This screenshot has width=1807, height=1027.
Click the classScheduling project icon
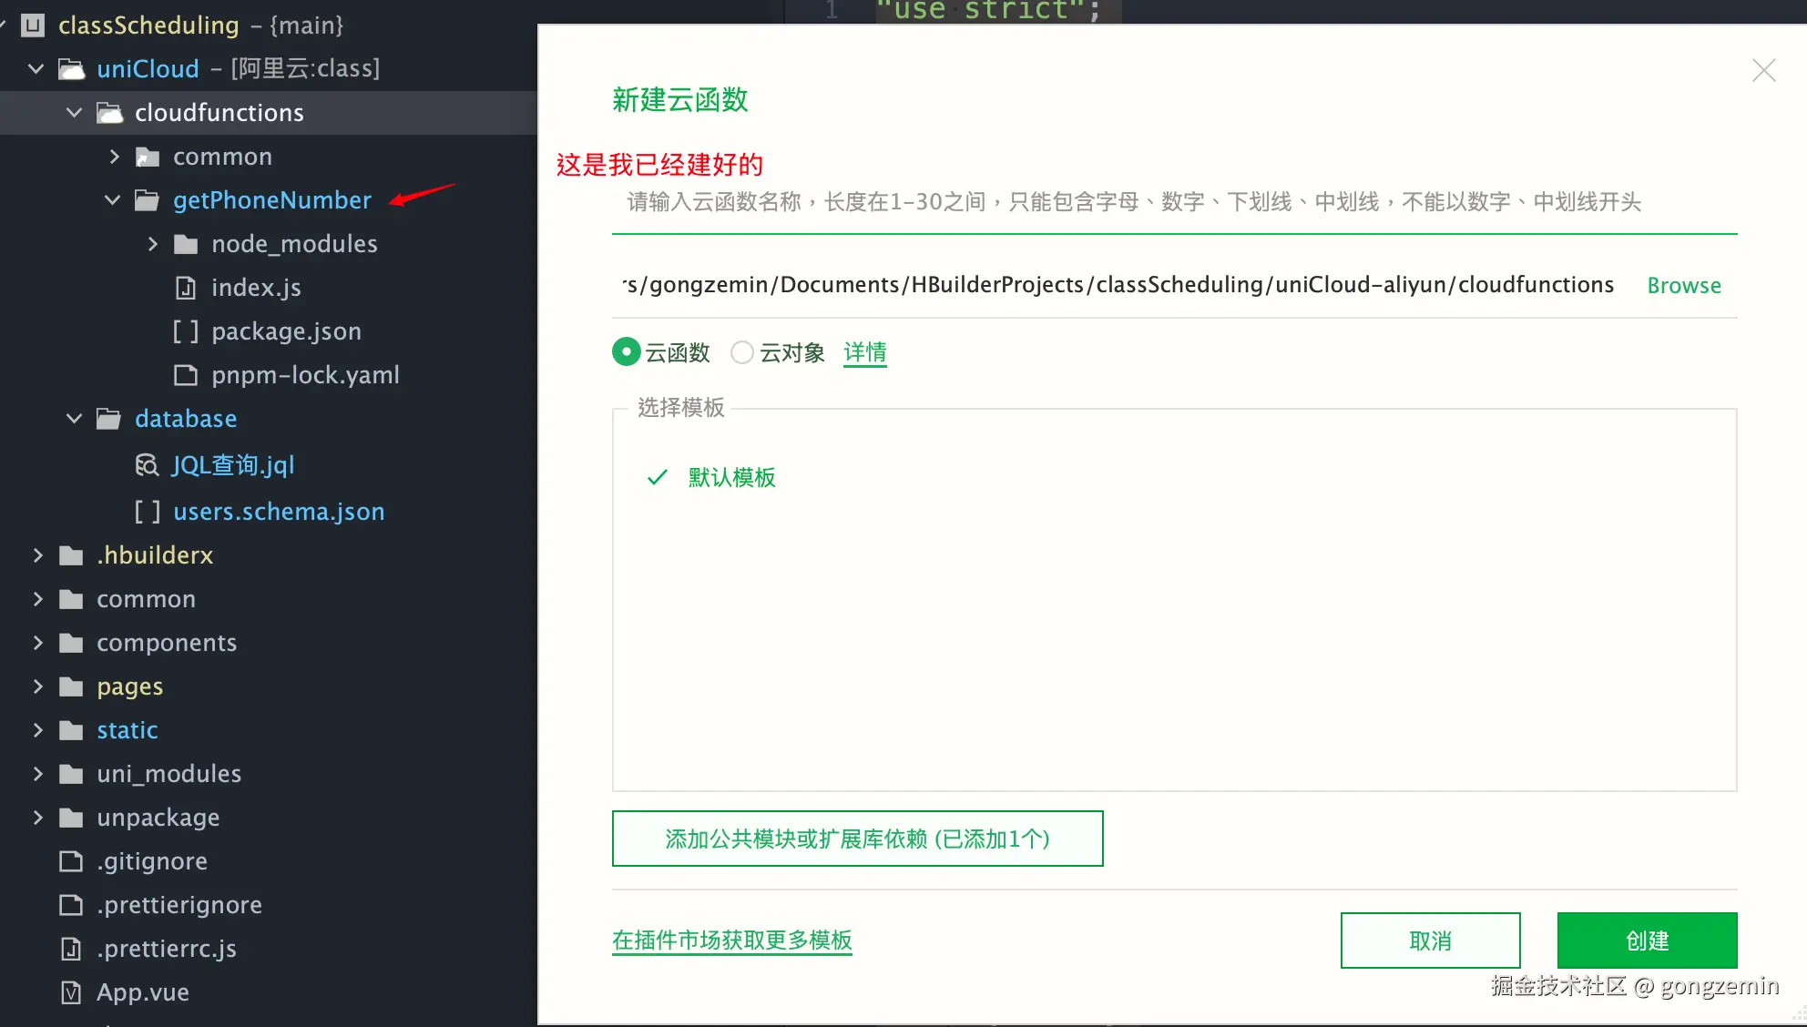point(33,25)
